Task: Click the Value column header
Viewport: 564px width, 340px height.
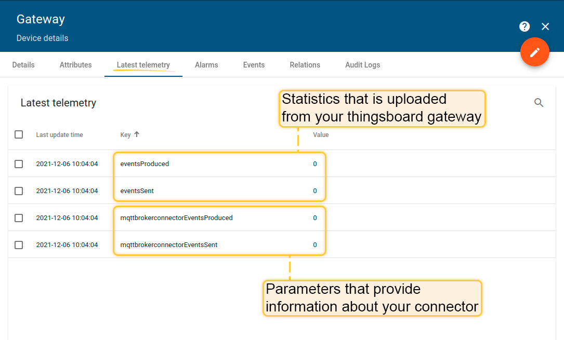Action: click(x=321, y=135)
